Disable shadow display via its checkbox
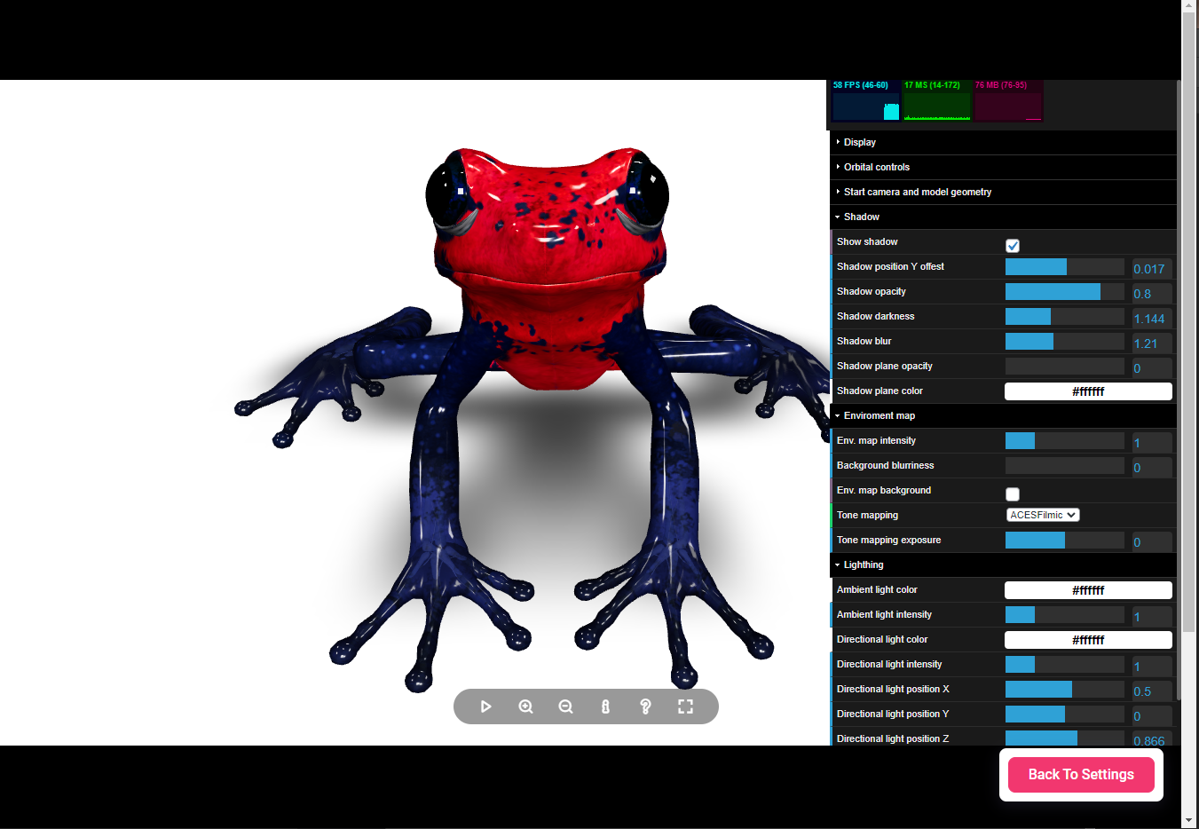Screen dimensions: 1199x829 [x=1013, y=246]
